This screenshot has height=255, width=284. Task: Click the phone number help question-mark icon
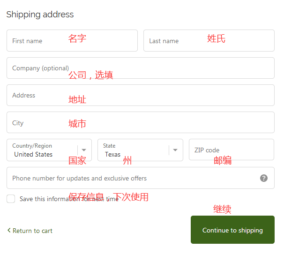264,178
